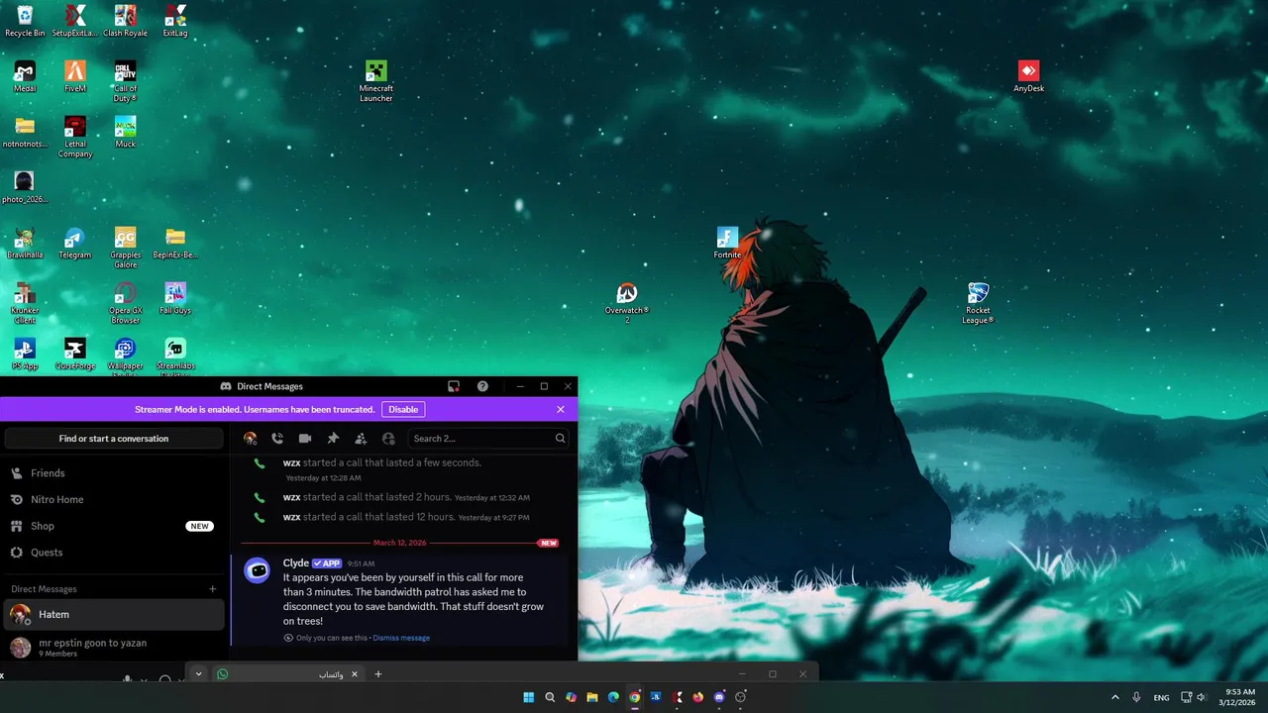Screen dimensions: 1268x713
Task: Select Krunker Client desktop icon
Action: (25, 303)
